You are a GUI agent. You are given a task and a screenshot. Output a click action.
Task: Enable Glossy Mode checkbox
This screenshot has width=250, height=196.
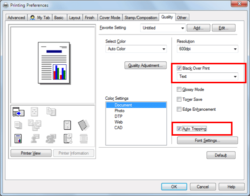[179, 89]
